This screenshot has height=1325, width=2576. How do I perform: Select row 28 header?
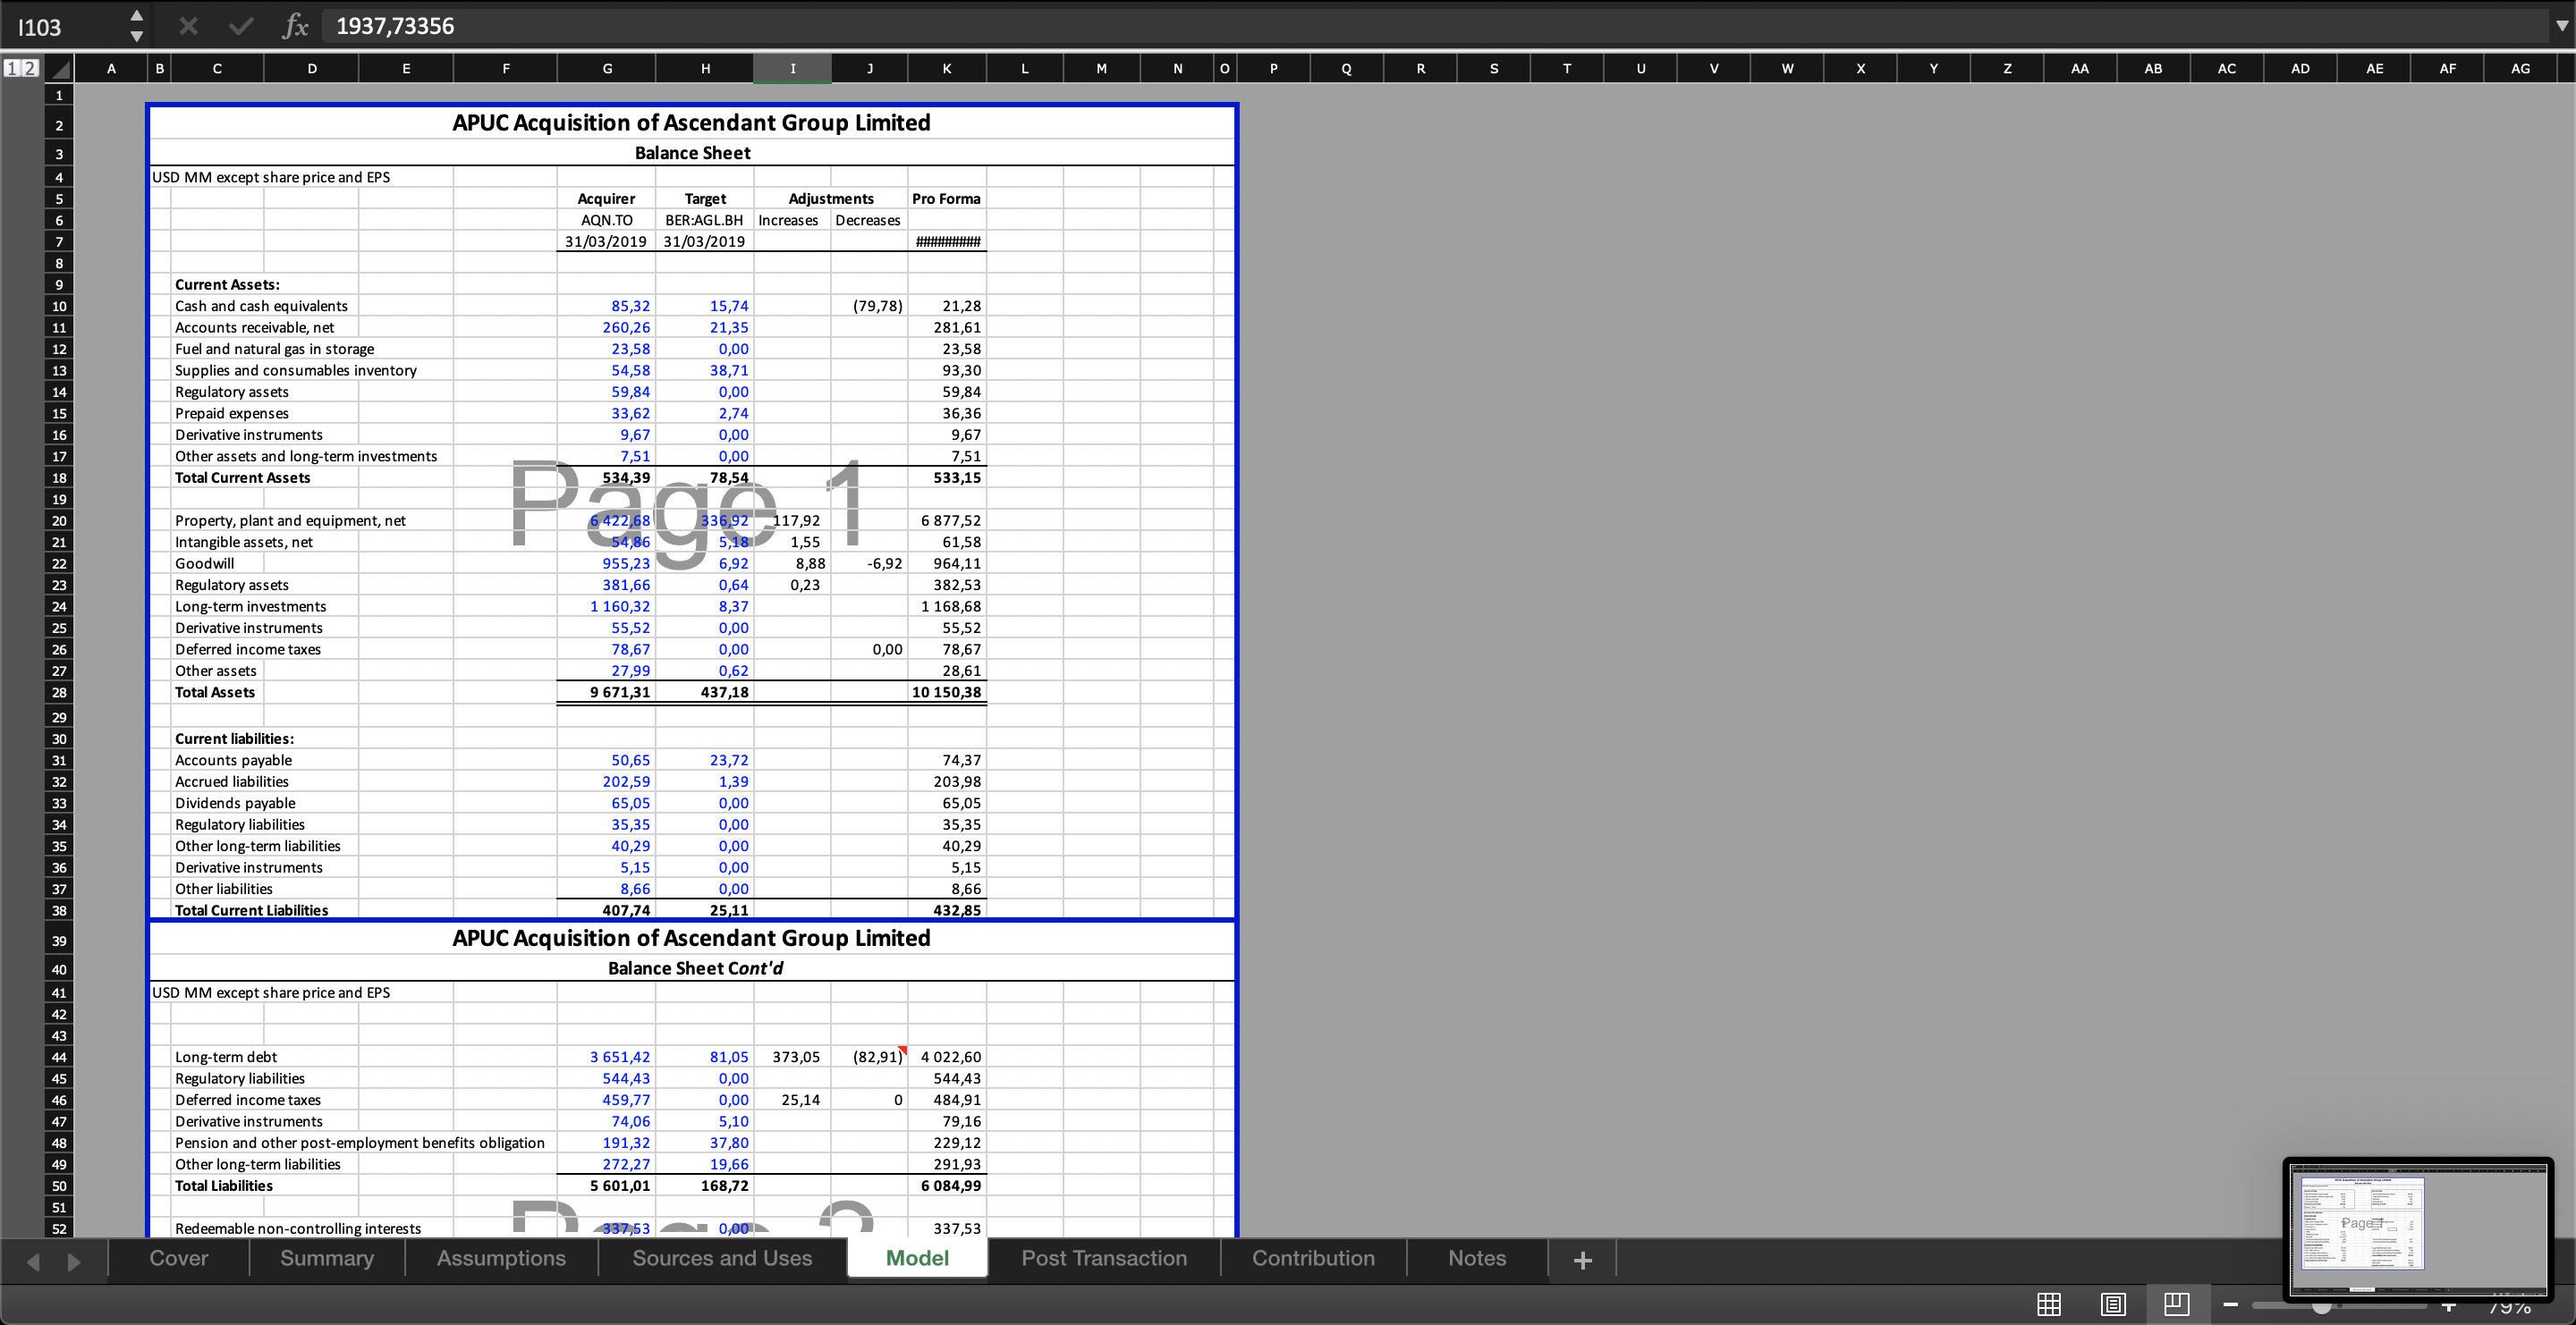click(59, 693)
